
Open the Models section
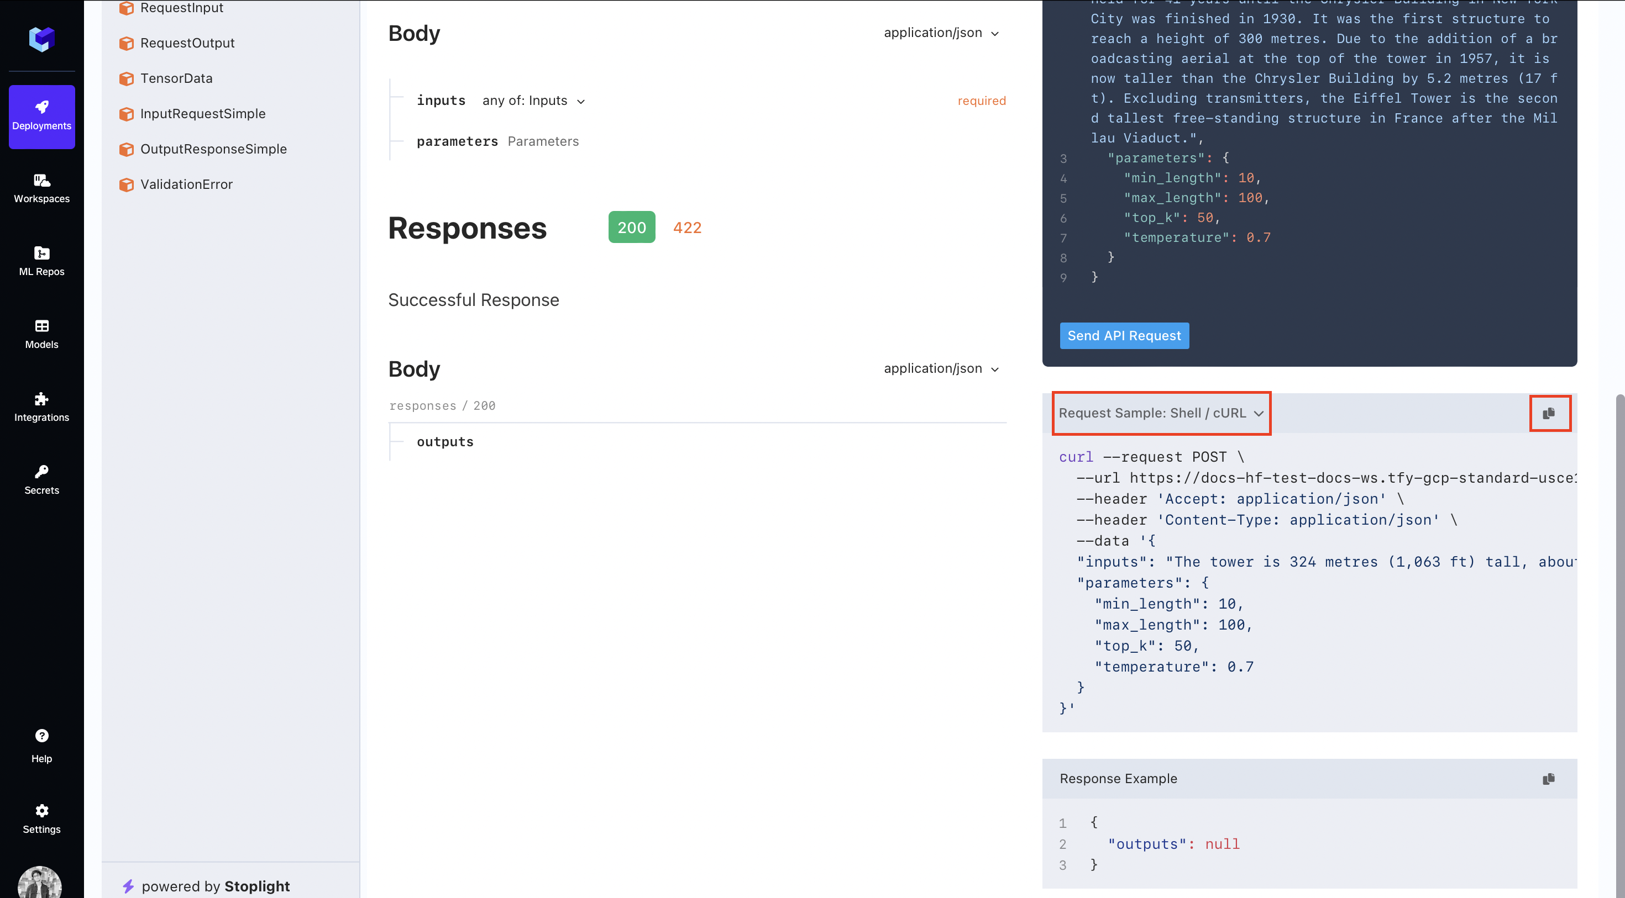[41, 334]
